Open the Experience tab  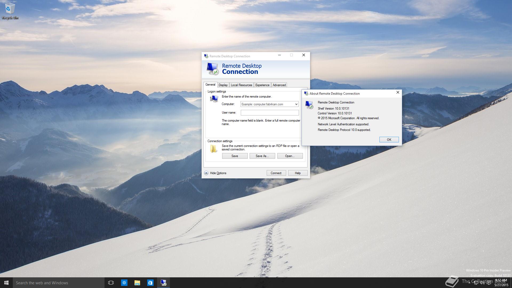tap(262, 85)
